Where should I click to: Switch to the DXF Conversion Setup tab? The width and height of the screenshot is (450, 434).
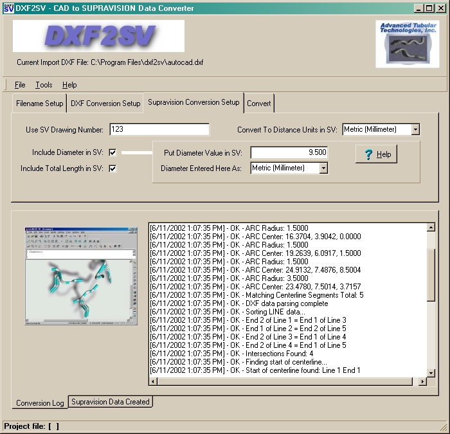coord(105,104)
